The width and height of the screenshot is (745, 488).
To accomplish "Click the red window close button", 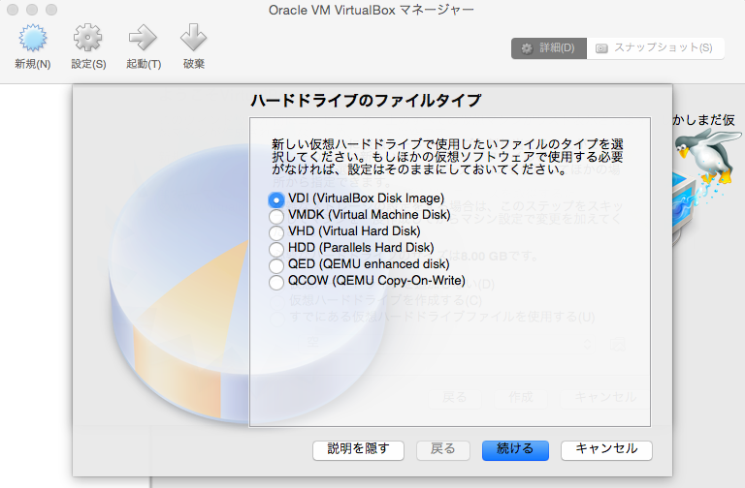I will pos(13,10).
